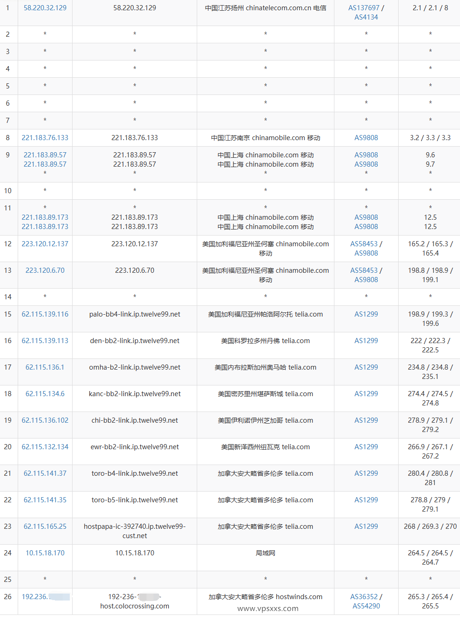Open AS1299 link in omha-b2 row
Image resolution: width=460 pixels, height=621 pixels.
point(366,367)
